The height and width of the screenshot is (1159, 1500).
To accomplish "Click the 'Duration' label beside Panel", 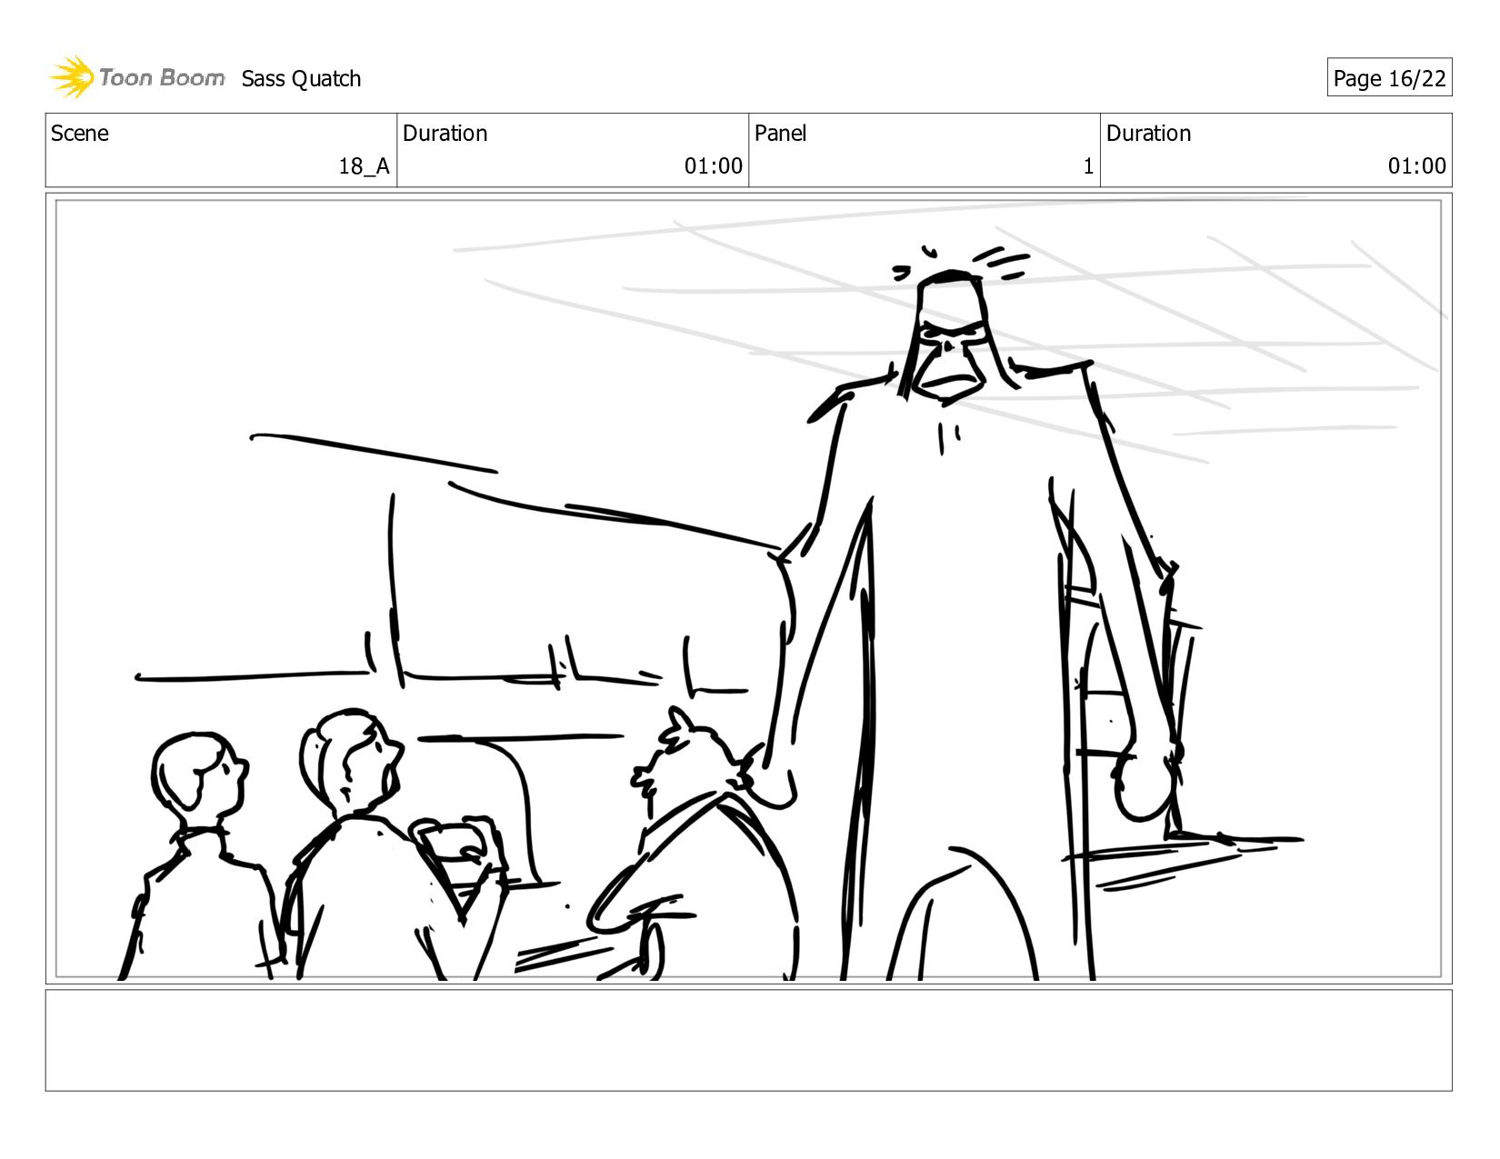I will coord(1148,134).
